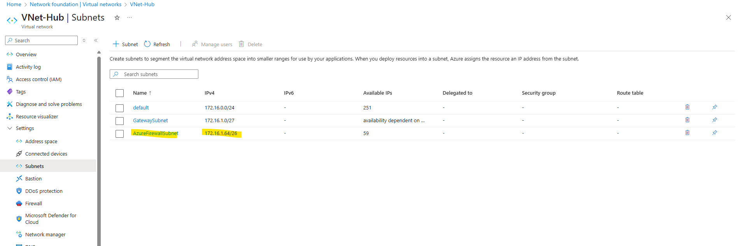The image size is (741, 246).
Task: Go to Home breadcrumb
Action: [x=14, y=4]
